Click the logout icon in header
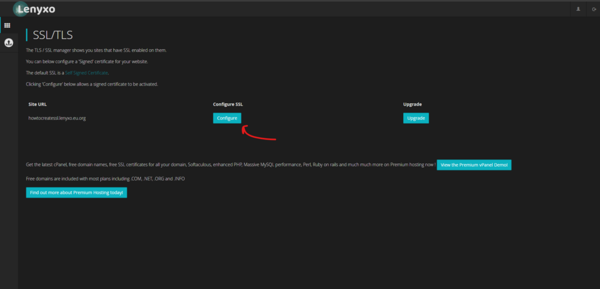The image size is (600, 289). click(x=594, y=9)
